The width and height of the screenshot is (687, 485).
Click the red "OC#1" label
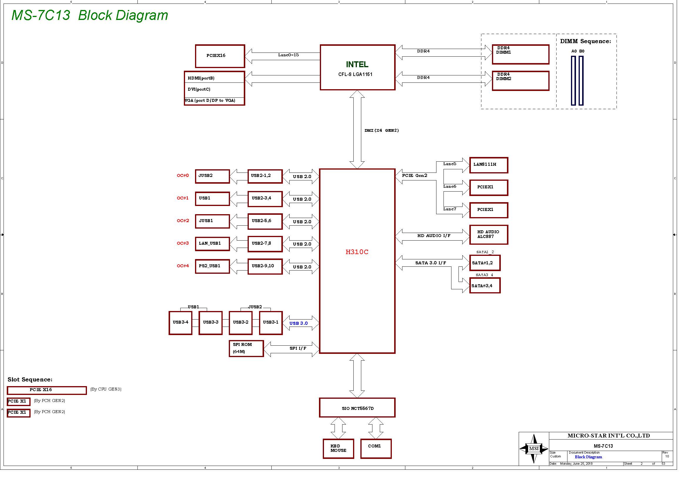point(183,198)
